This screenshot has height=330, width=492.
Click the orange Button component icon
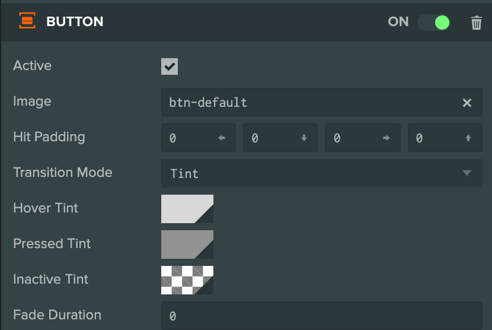27,21
